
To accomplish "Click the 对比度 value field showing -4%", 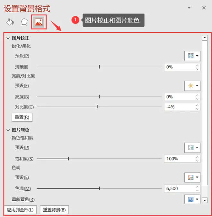I will coord(180,107).
